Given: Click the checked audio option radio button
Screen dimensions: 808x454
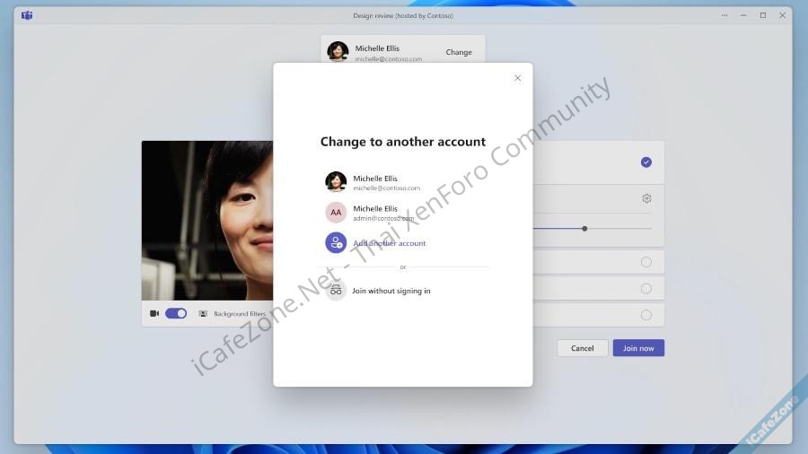Looking at the screenshot, I should click(x=646, y=162).
